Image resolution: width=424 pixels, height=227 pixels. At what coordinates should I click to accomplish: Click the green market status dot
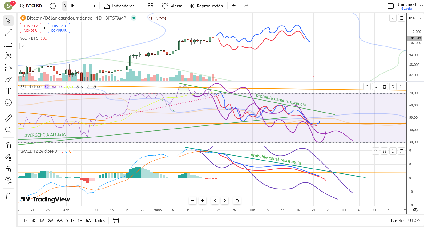pyautogui.click(x=134, y=18)
